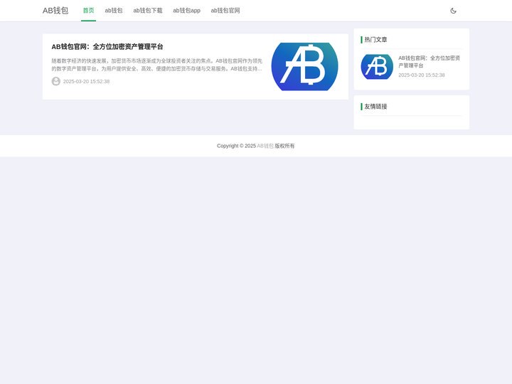The height and width of the screenshot is (384, 512).
Task: Click the 友情链接 section heading
Action: pos(375,107)
